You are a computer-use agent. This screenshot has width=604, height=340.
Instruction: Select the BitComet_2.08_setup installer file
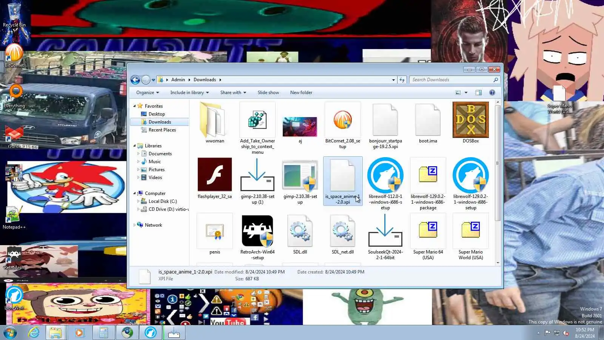point(343,126)
